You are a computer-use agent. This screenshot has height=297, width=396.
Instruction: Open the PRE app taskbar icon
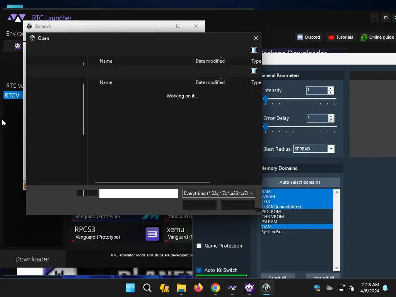point(164,288)
